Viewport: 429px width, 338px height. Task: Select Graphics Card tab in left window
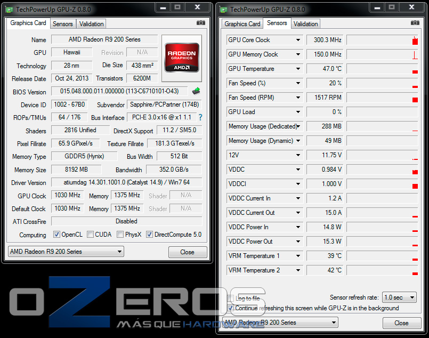tap(28, 23)
